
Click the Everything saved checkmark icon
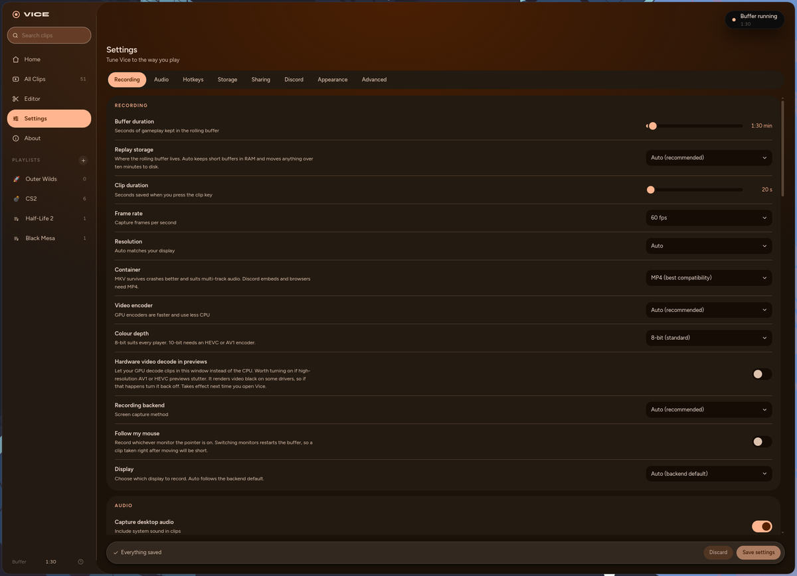point(116,552)
